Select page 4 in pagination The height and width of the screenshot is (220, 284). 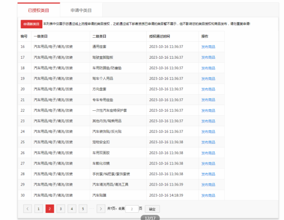click(72, 209)
